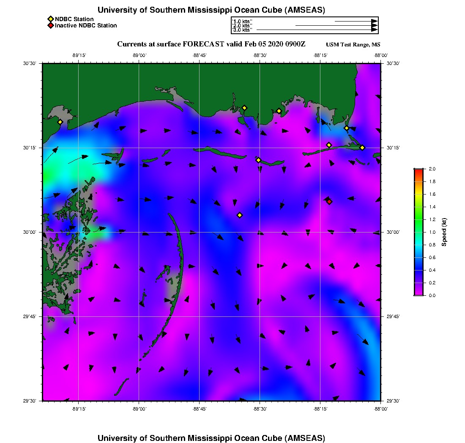Click the bottom AMSEAS Ocean Cube title

pos(211,438)
